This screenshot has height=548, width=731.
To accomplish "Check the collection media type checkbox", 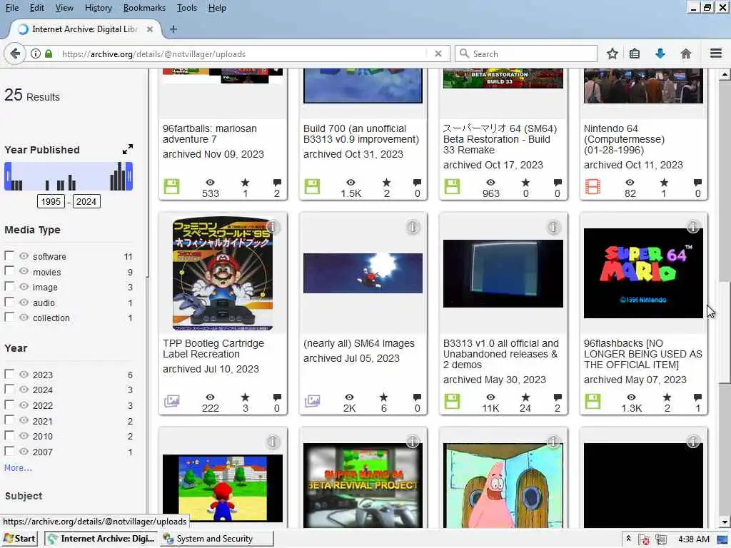I will click(x=9, y=318).
